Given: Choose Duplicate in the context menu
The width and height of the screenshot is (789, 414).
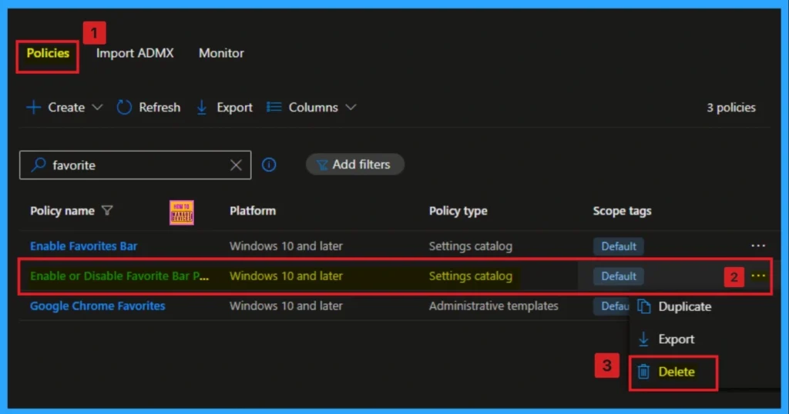Looking at the screenshot, I should tap(685, 306).
